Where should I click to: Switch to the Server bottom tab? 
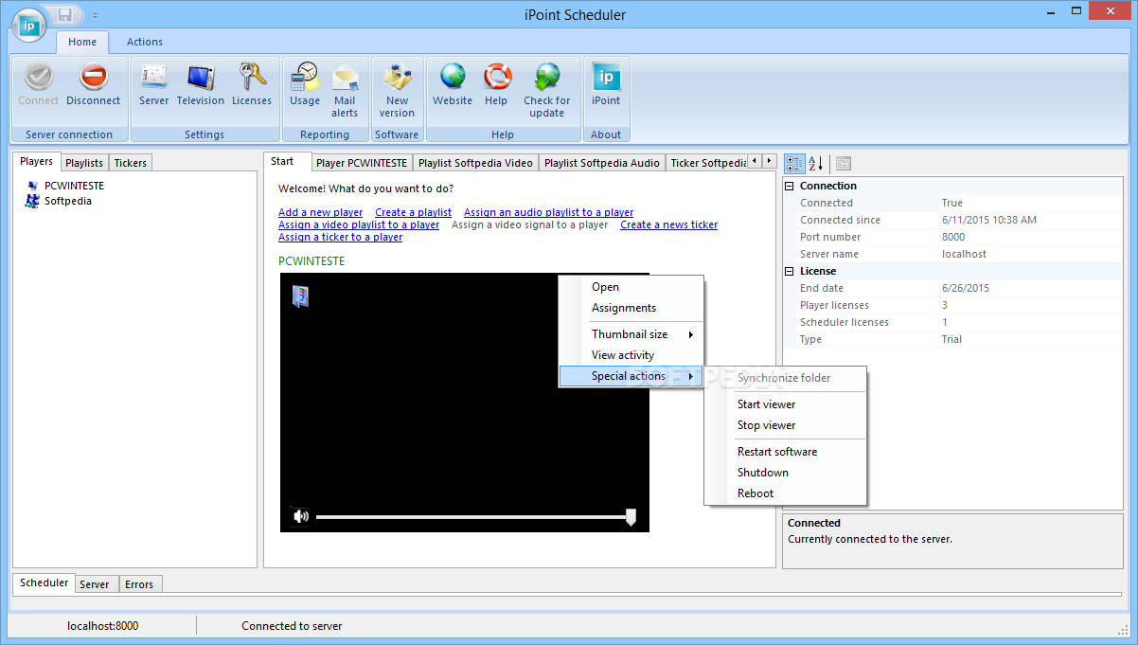click(x=94, y=584)
